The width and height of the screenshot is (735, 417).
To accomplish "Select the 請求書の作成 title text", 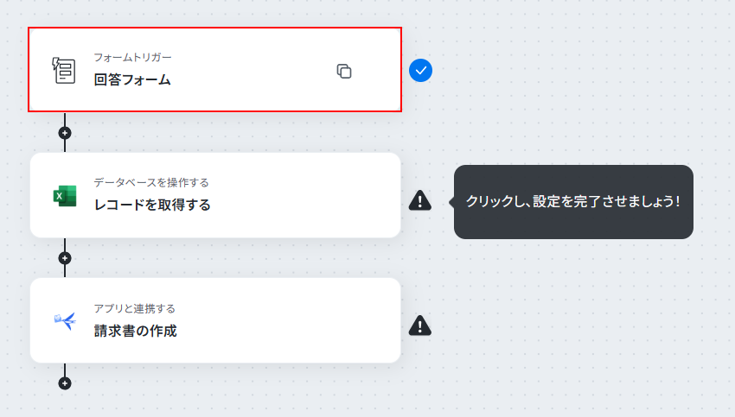I will [136, 331].
